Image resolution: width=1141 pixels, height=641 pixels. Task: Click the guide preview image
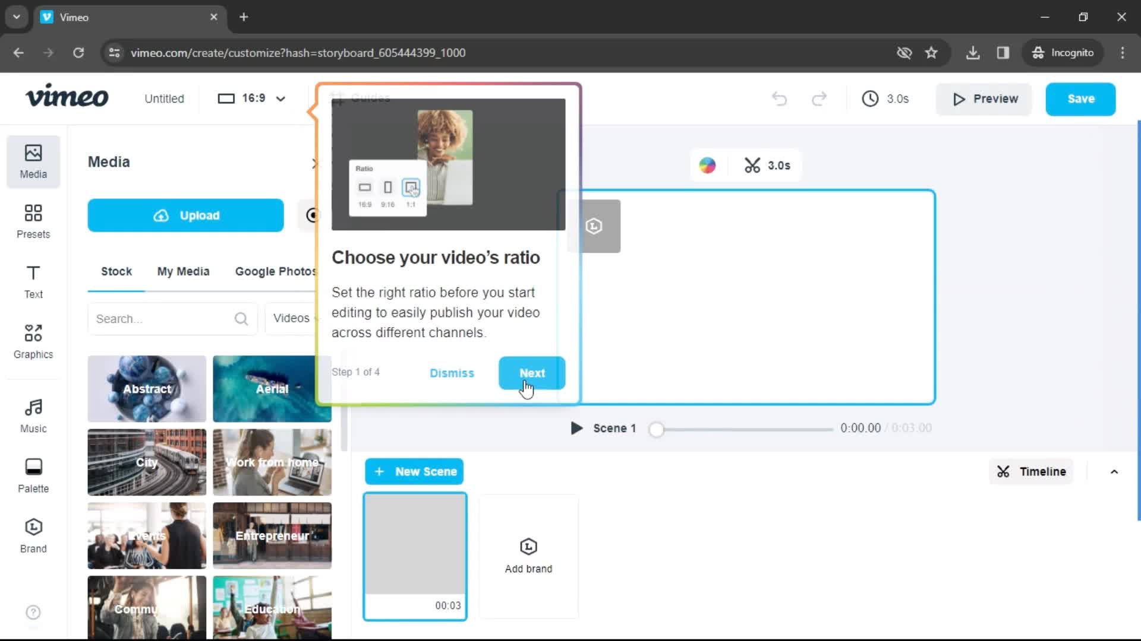tap(448, 164)
